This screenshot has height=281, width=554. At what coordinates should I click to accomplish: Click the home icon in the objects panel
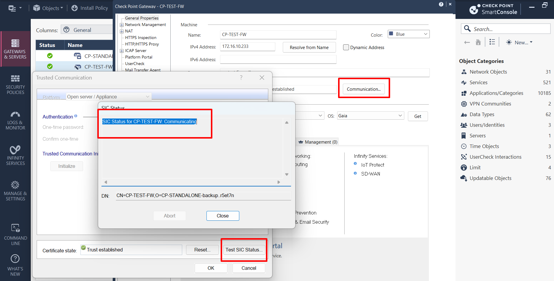[478, 42]
